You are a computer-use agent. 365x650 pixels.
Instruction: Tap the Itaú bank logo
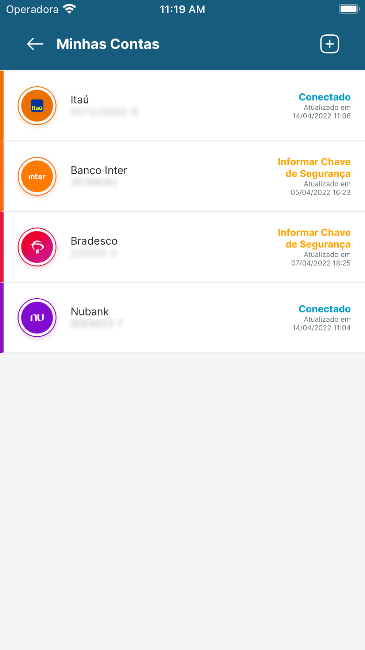(37, 106)
